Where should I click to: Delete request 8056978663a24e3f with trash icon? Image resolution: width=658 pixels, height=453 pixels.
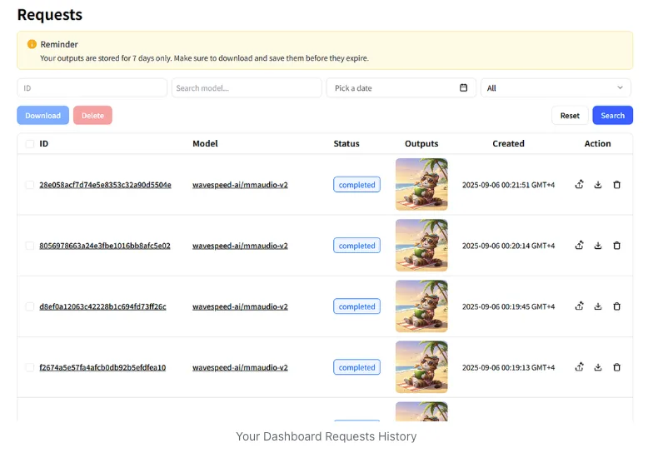[616, 246]
